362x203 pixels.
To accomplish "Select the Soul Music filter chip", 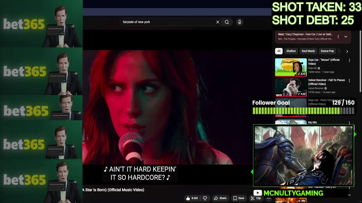I will coord(308,51).
